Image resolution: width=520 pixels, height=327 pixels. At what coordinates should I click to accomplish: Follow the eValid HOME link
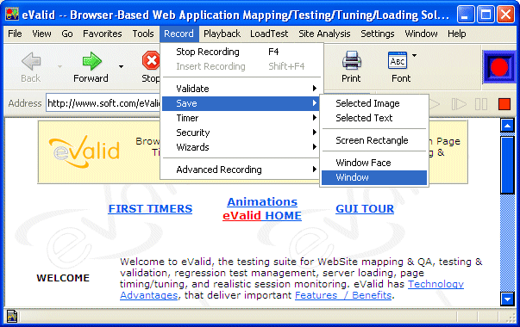coord(262,215)
